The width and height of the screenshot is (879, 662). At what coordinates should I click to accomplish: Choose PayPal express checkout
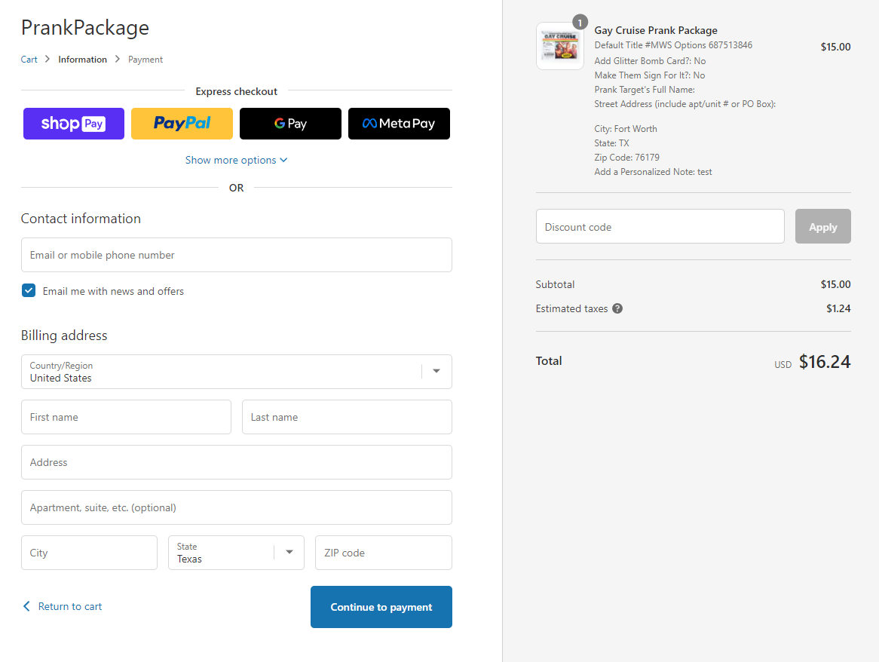182,124
